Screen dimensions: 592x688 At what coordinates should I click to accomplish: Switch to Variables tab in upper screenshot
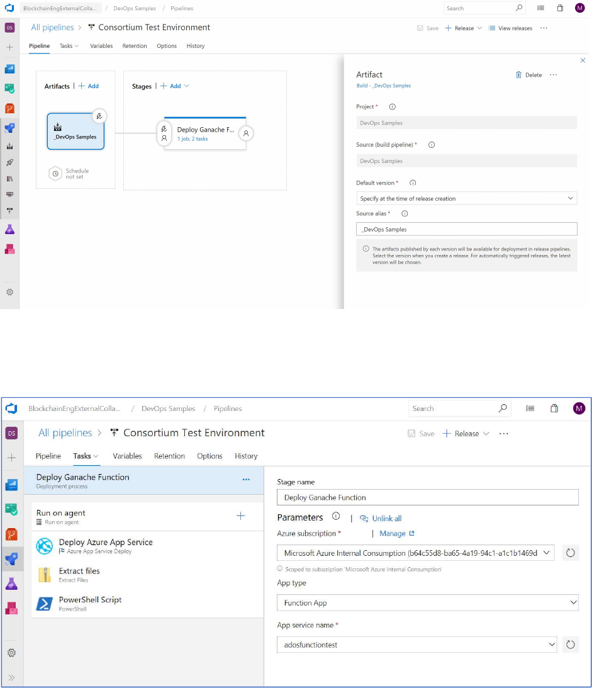click(x=101, y=46)
